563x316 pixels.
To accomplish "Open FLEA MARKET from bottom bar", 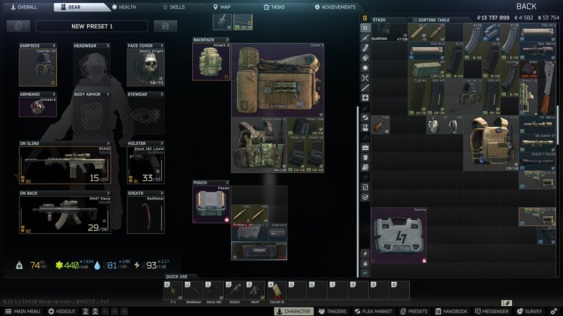I will click(374, 311).
